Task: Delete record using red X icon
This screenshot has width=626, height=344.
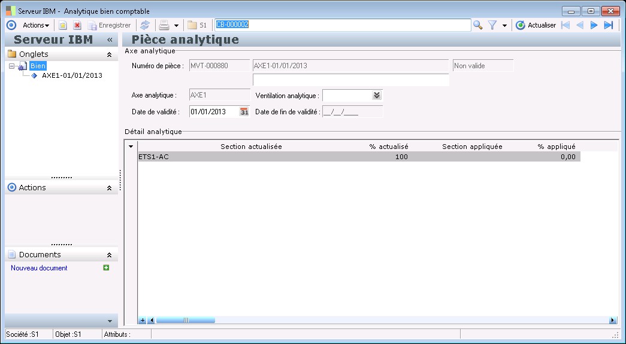Action: (77, 25)
